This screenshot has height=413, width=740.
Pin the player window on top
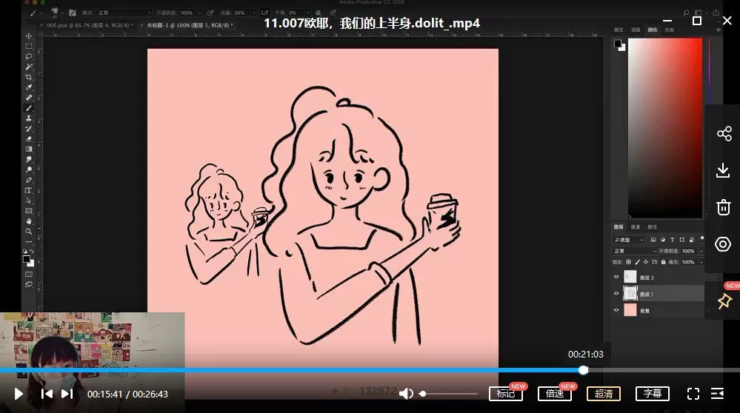(724, 300)
